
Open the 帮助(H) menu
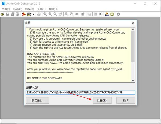(x=53, y=9)
